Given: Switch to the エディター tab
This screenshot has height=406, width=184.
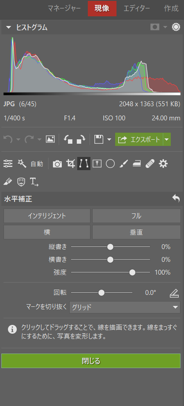Looking at the screenshot, I should (137, 8).
